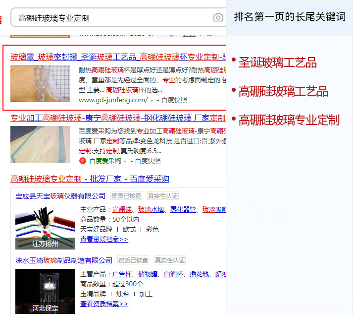Open the glass cup thumbnail image

coord(40,83)
